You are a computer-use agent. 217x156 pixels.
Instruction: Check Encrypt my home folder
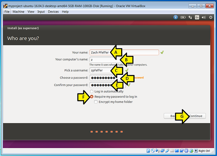tap(96, 102)
